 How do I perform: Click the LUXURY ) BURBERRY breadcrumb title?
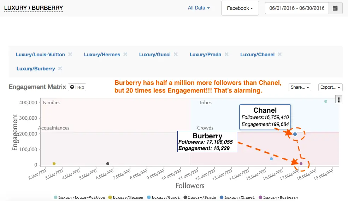[34, 8]
